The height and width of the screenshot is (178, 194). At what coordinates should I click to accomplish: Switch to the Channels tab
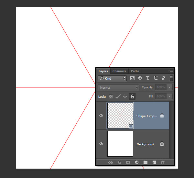pyautogui.click(x=119, y=71)
